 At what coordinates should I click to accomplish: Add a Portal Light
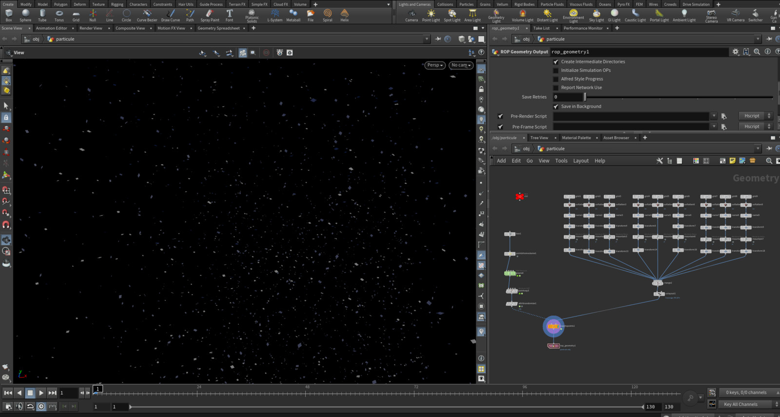tap(659, 16)
